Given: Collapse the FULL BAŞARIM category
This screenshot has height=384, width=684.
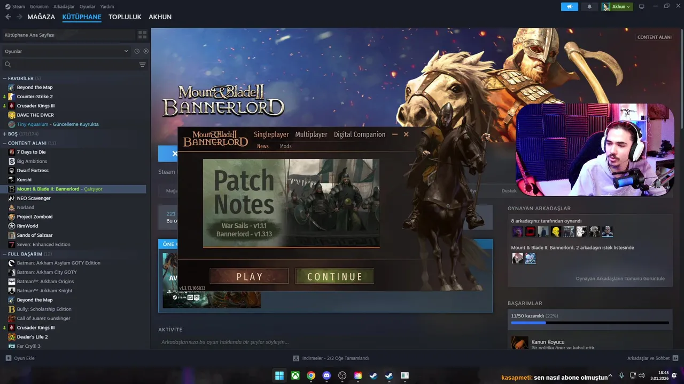Looking at the screenshot, I should click(5, 254).
